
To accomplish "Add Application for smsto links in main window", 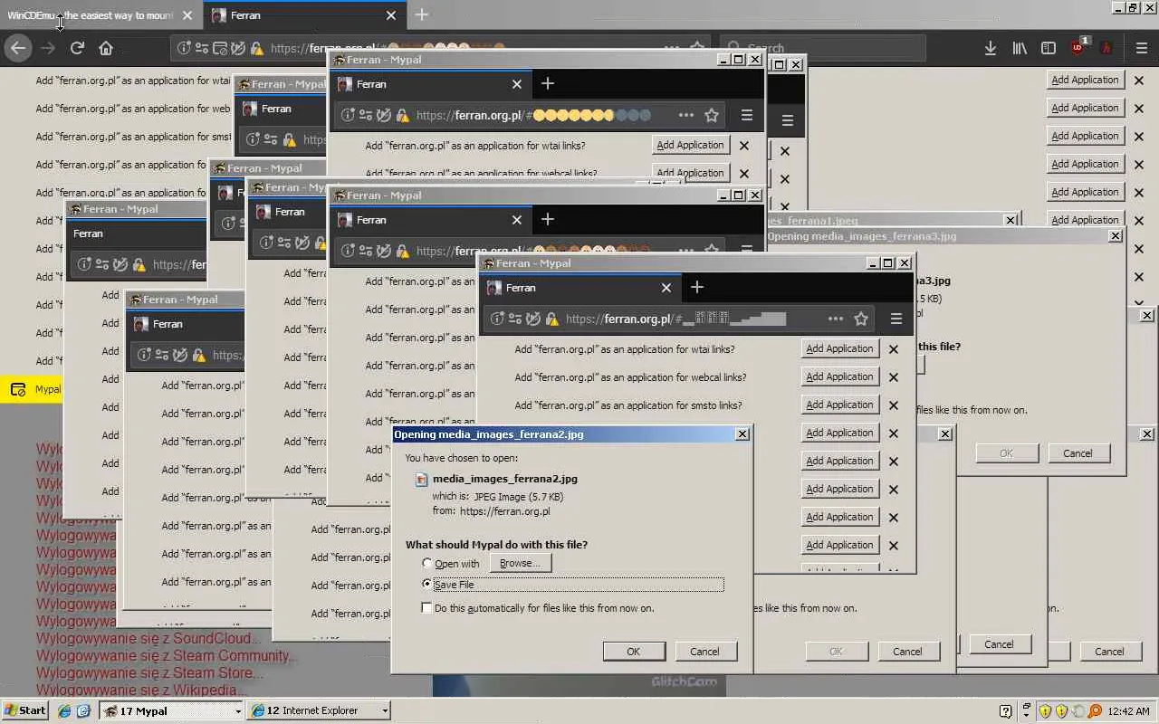I will [1085, 136].
